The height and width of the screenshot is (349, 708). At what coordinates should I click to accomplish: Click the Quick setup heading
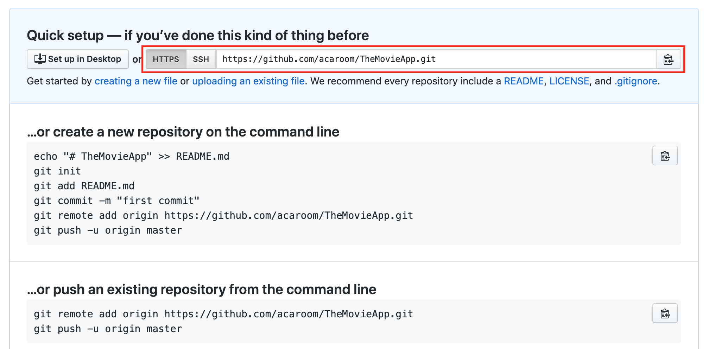(x=198, y=36)
